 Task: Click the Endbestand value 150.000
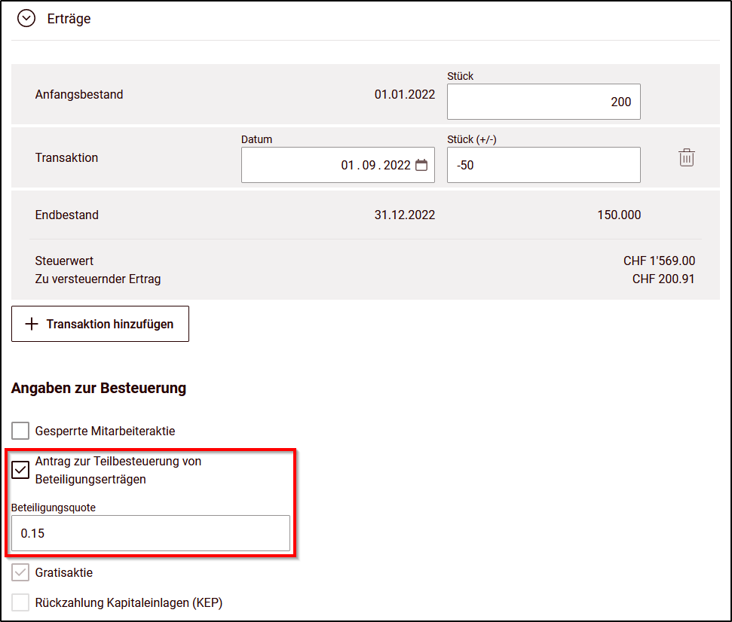[618, 215]
